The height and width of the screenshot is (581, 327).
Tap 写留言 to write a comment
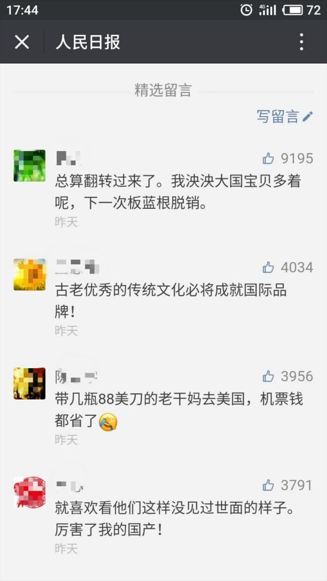coord(278,116)
